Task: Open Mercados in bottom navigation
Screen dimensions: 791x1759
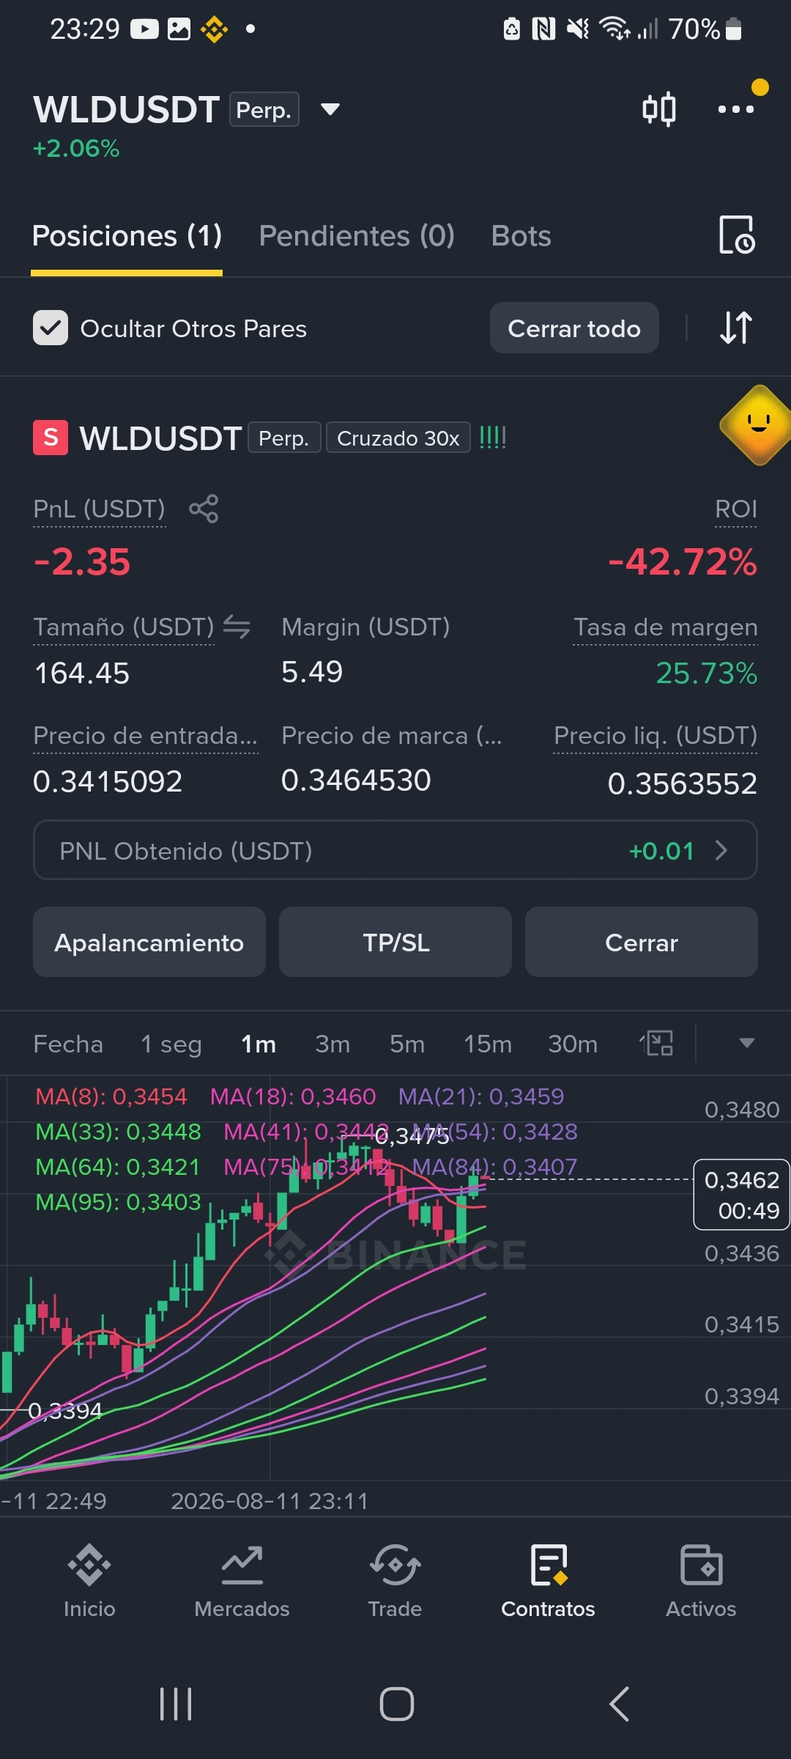Action: (x=242, y=1579)
